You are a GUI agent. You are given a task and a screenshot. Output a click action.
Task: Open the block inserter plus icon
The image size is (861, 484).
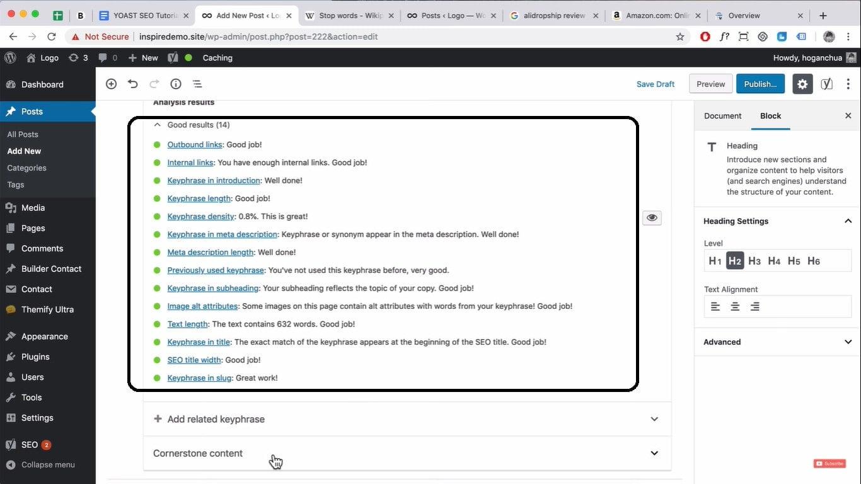pyautogui.click(x=111, y=83)
